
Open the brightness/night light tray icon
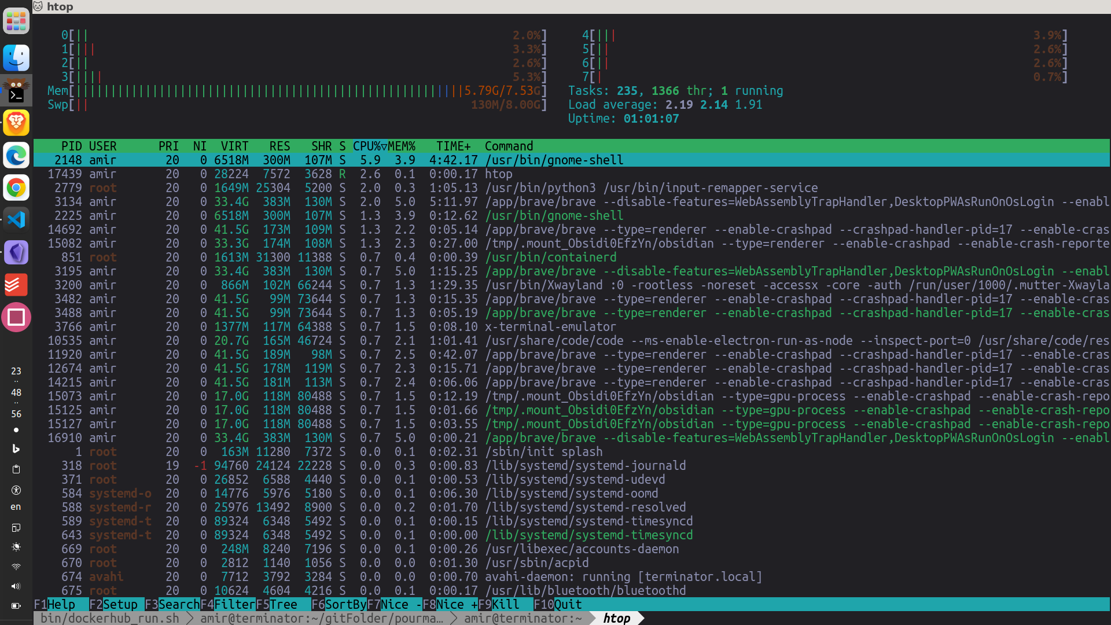tap(16, 547)
